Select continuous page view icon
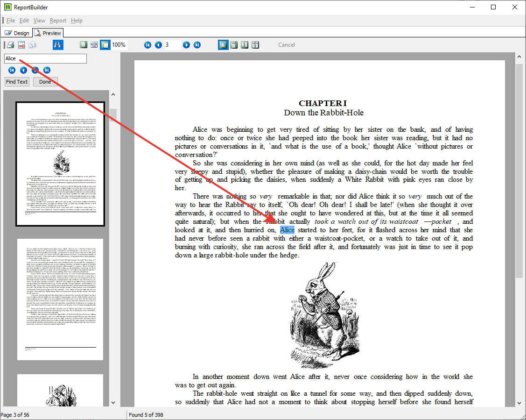This screenshot has width=526, height=420. (234, 45)
